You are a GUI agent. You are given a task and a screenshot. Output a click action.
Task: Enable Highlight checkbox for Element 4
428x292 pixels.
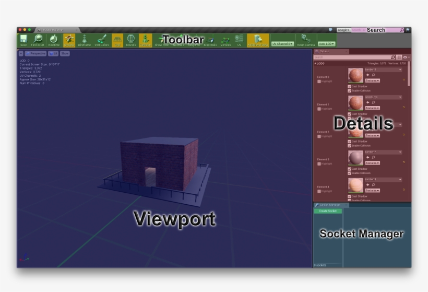pyautogui.click(x=319, y=192)
